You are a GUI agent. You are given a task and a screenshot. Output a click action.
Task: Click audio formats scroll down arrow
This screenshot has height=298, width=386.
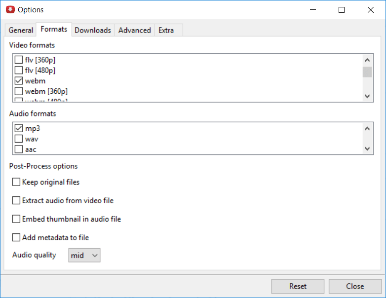click(367, 149)
